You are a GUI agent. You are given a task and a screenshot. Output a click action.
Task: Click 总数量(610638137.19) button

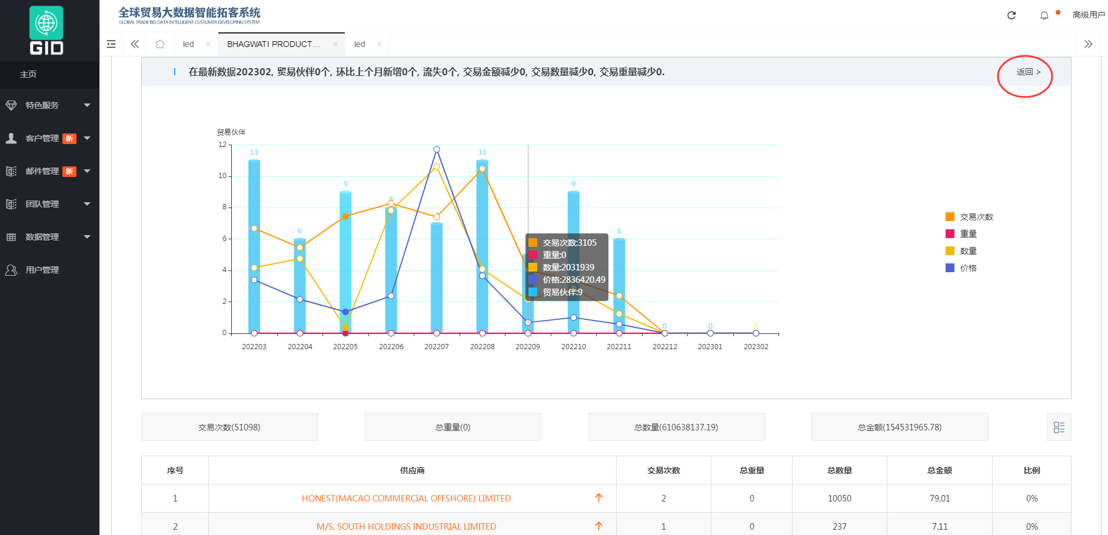676,427
